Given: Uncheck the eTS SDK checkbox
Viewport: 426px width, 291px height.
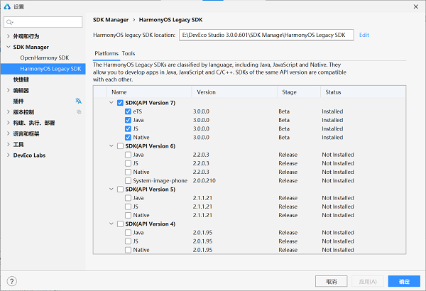Looking at the screenshot, I should click(x=128, y=111).
